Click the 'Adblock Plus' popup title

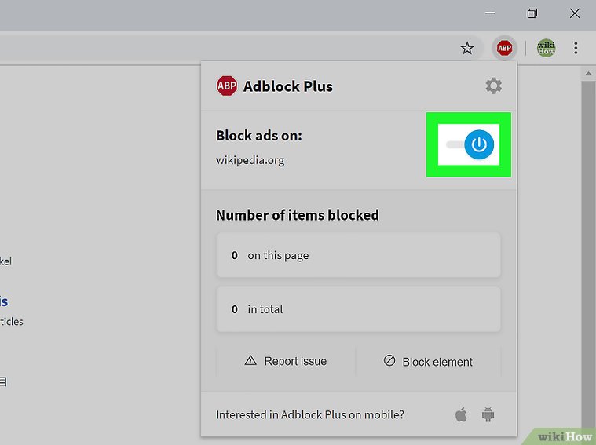[287, 86]
